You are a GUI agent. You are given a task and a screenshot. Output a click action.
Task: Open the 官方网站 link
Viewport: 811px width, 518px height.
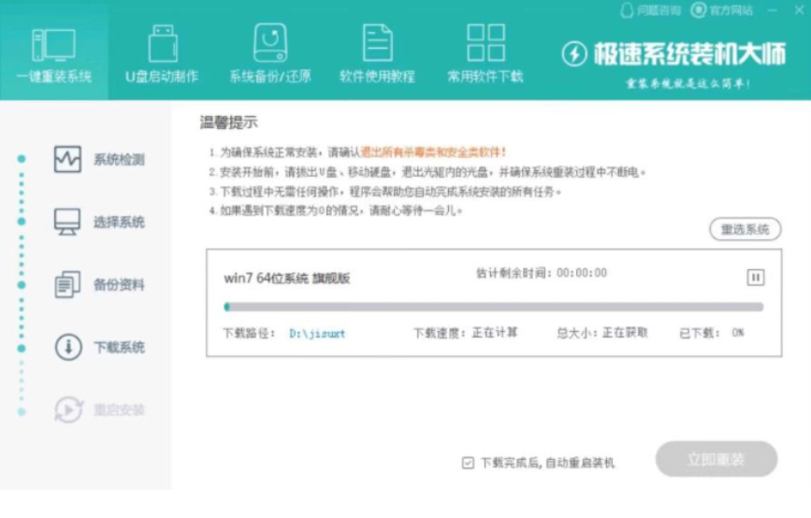click(x=722, y=10)
